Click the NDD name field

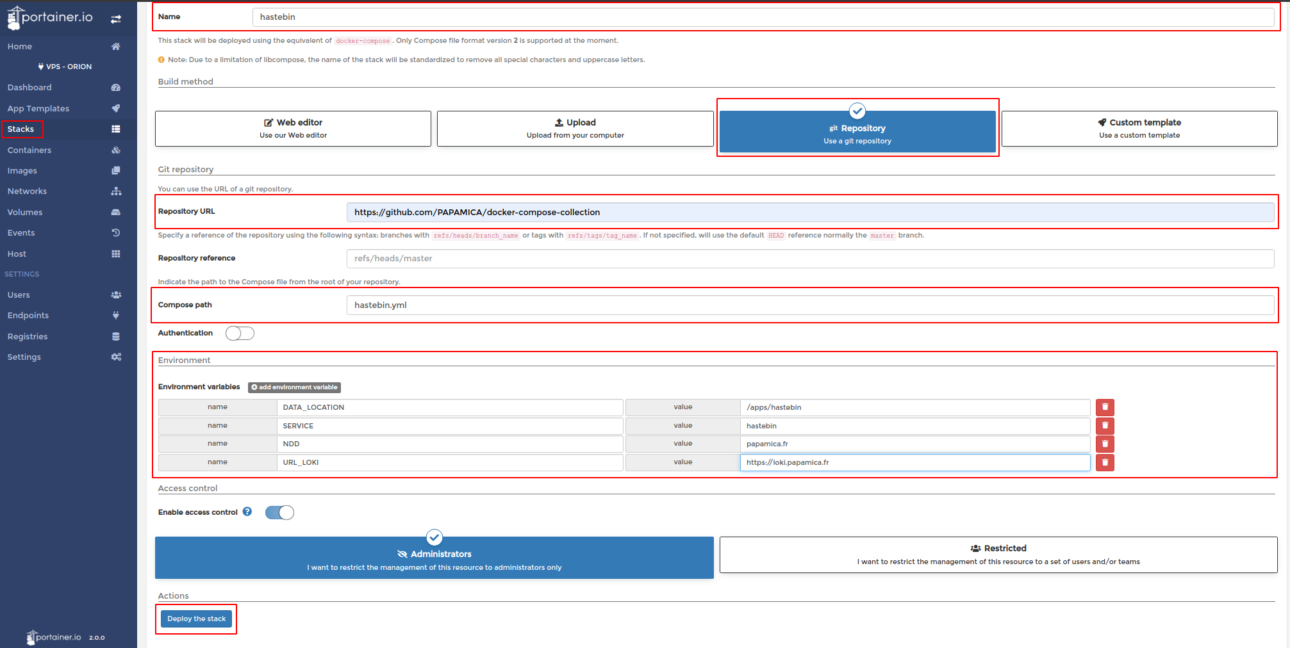click(450, 444)
